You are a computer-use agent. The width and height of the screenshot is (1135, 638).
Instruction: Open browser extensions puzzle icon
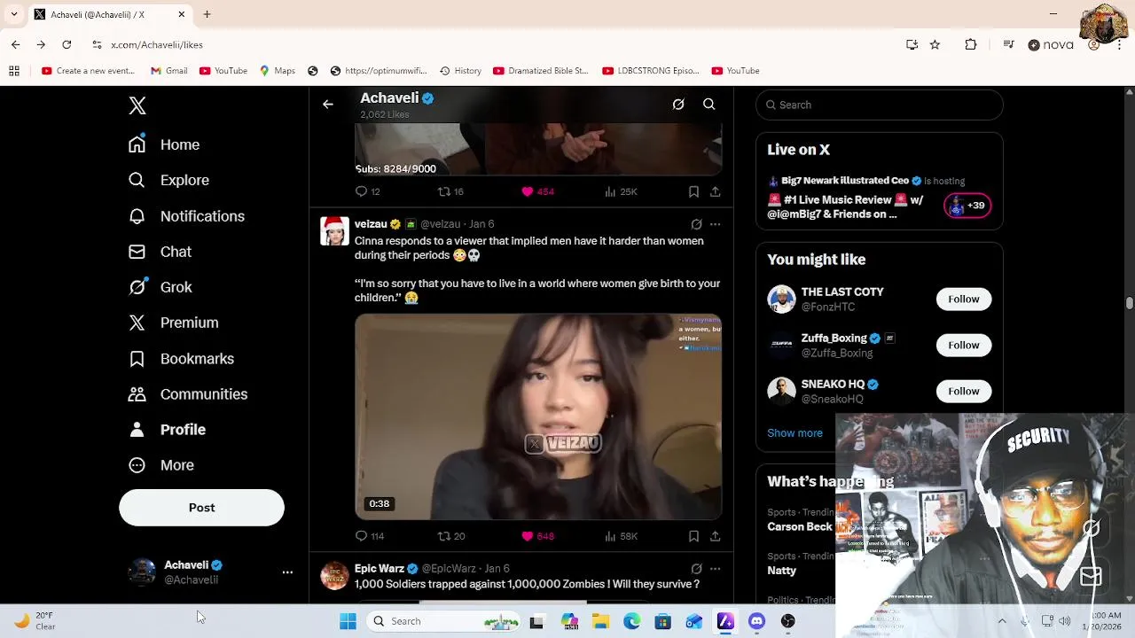pyautogui.click(x=971, y=44)
